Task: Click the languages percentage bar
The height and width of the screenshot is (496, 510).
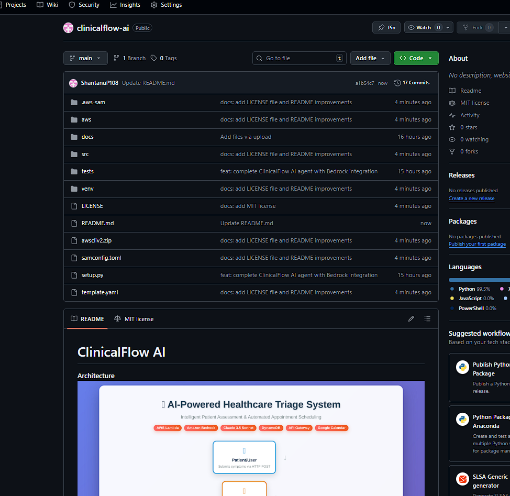Action: click(x=479, y=280)
